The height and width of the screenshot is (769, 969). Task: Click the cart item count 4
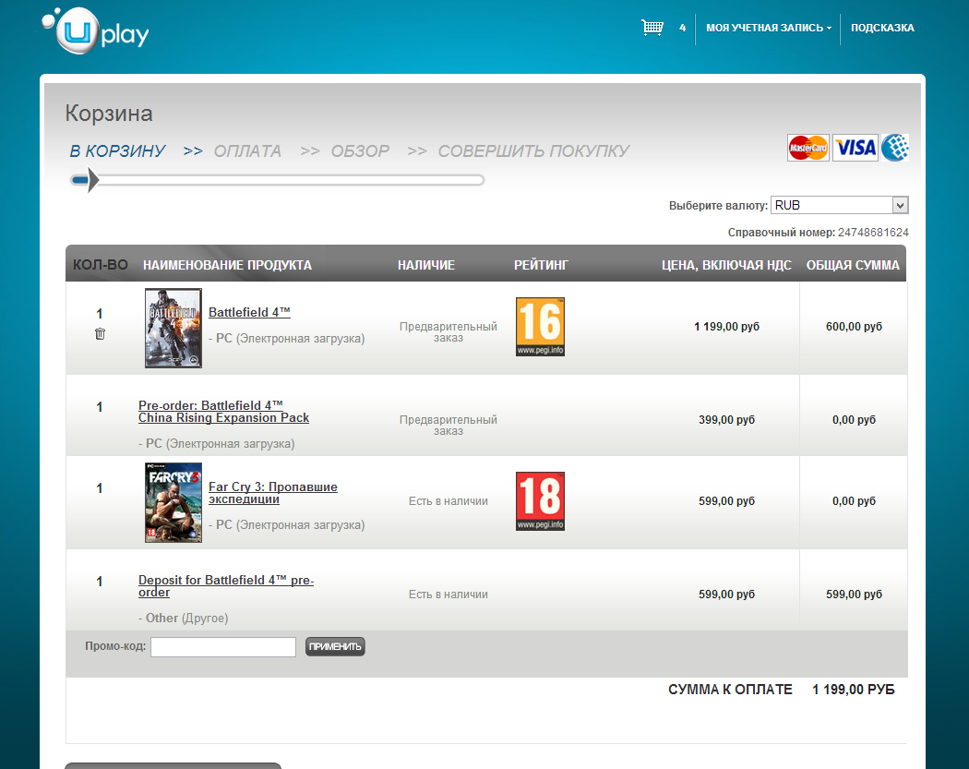tap(682, 28)
